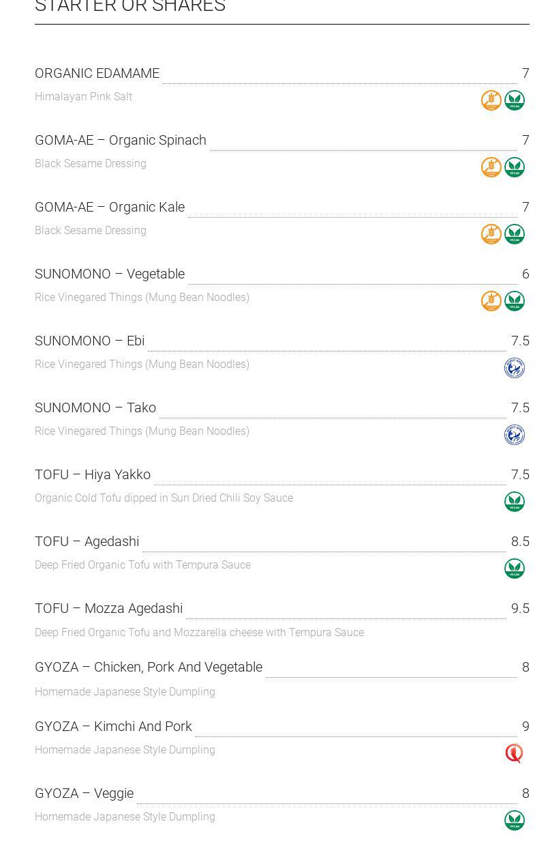The width and height of the screenshot is (535, 845).
Task: Click the vegan icon for Tofu Hiya Yakko
Action: point(515,502)
